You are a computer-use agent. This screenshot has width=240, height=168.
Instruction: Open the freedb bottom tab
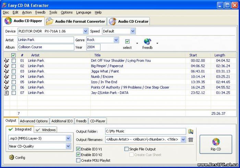[x=81, y=121]
